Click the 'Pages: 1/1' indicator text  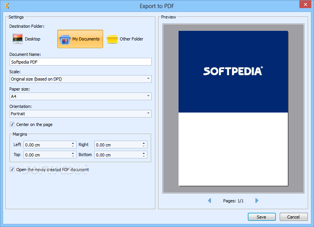click(233, 201)
